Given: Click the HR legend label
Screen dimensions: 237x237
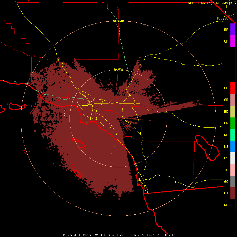Looking at the screenshot, I should click(226, 123).
